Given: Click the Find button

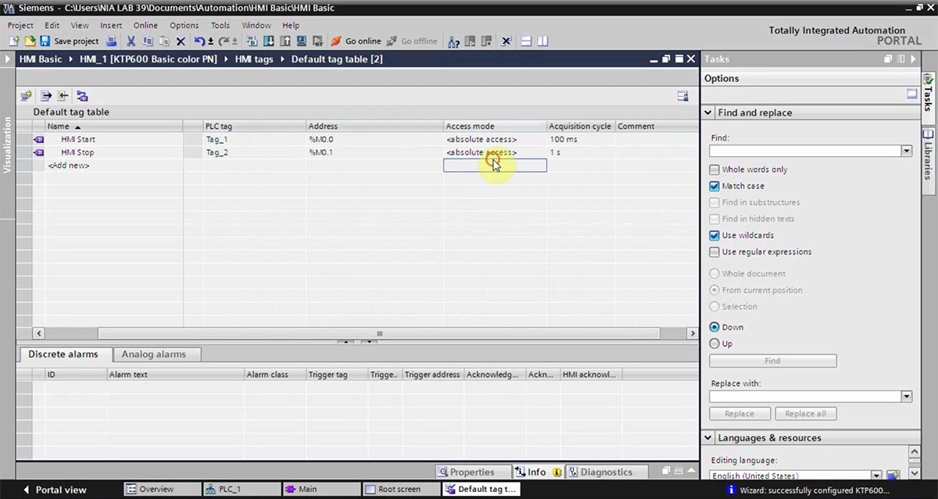Looking at the screenshot, I should tap(772, 361).
